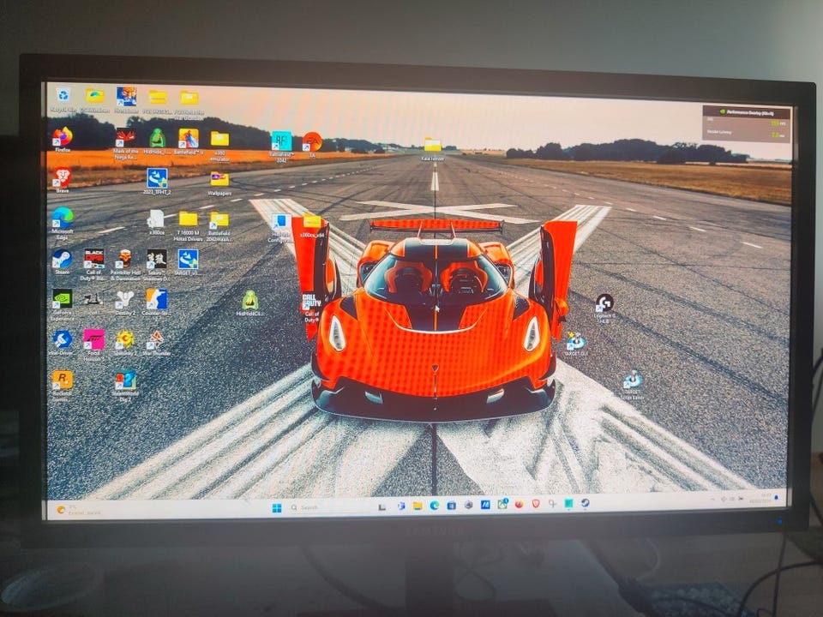This screenshot has width=823, height=617.
Task: Click the taskbar Search box
Action: 329,507
